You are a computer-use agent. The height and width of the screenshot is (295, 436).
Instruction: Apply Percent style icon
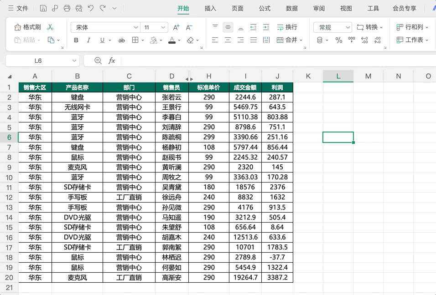(x=339, y=40)
